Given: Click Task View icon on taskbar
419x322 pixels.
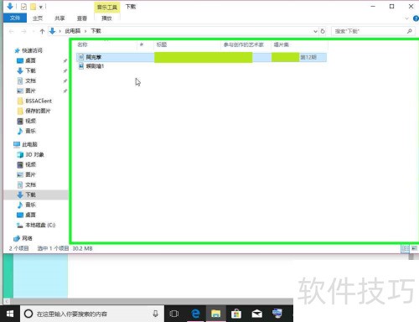Looking at the screenshot, I should click(x=174, y=314).
